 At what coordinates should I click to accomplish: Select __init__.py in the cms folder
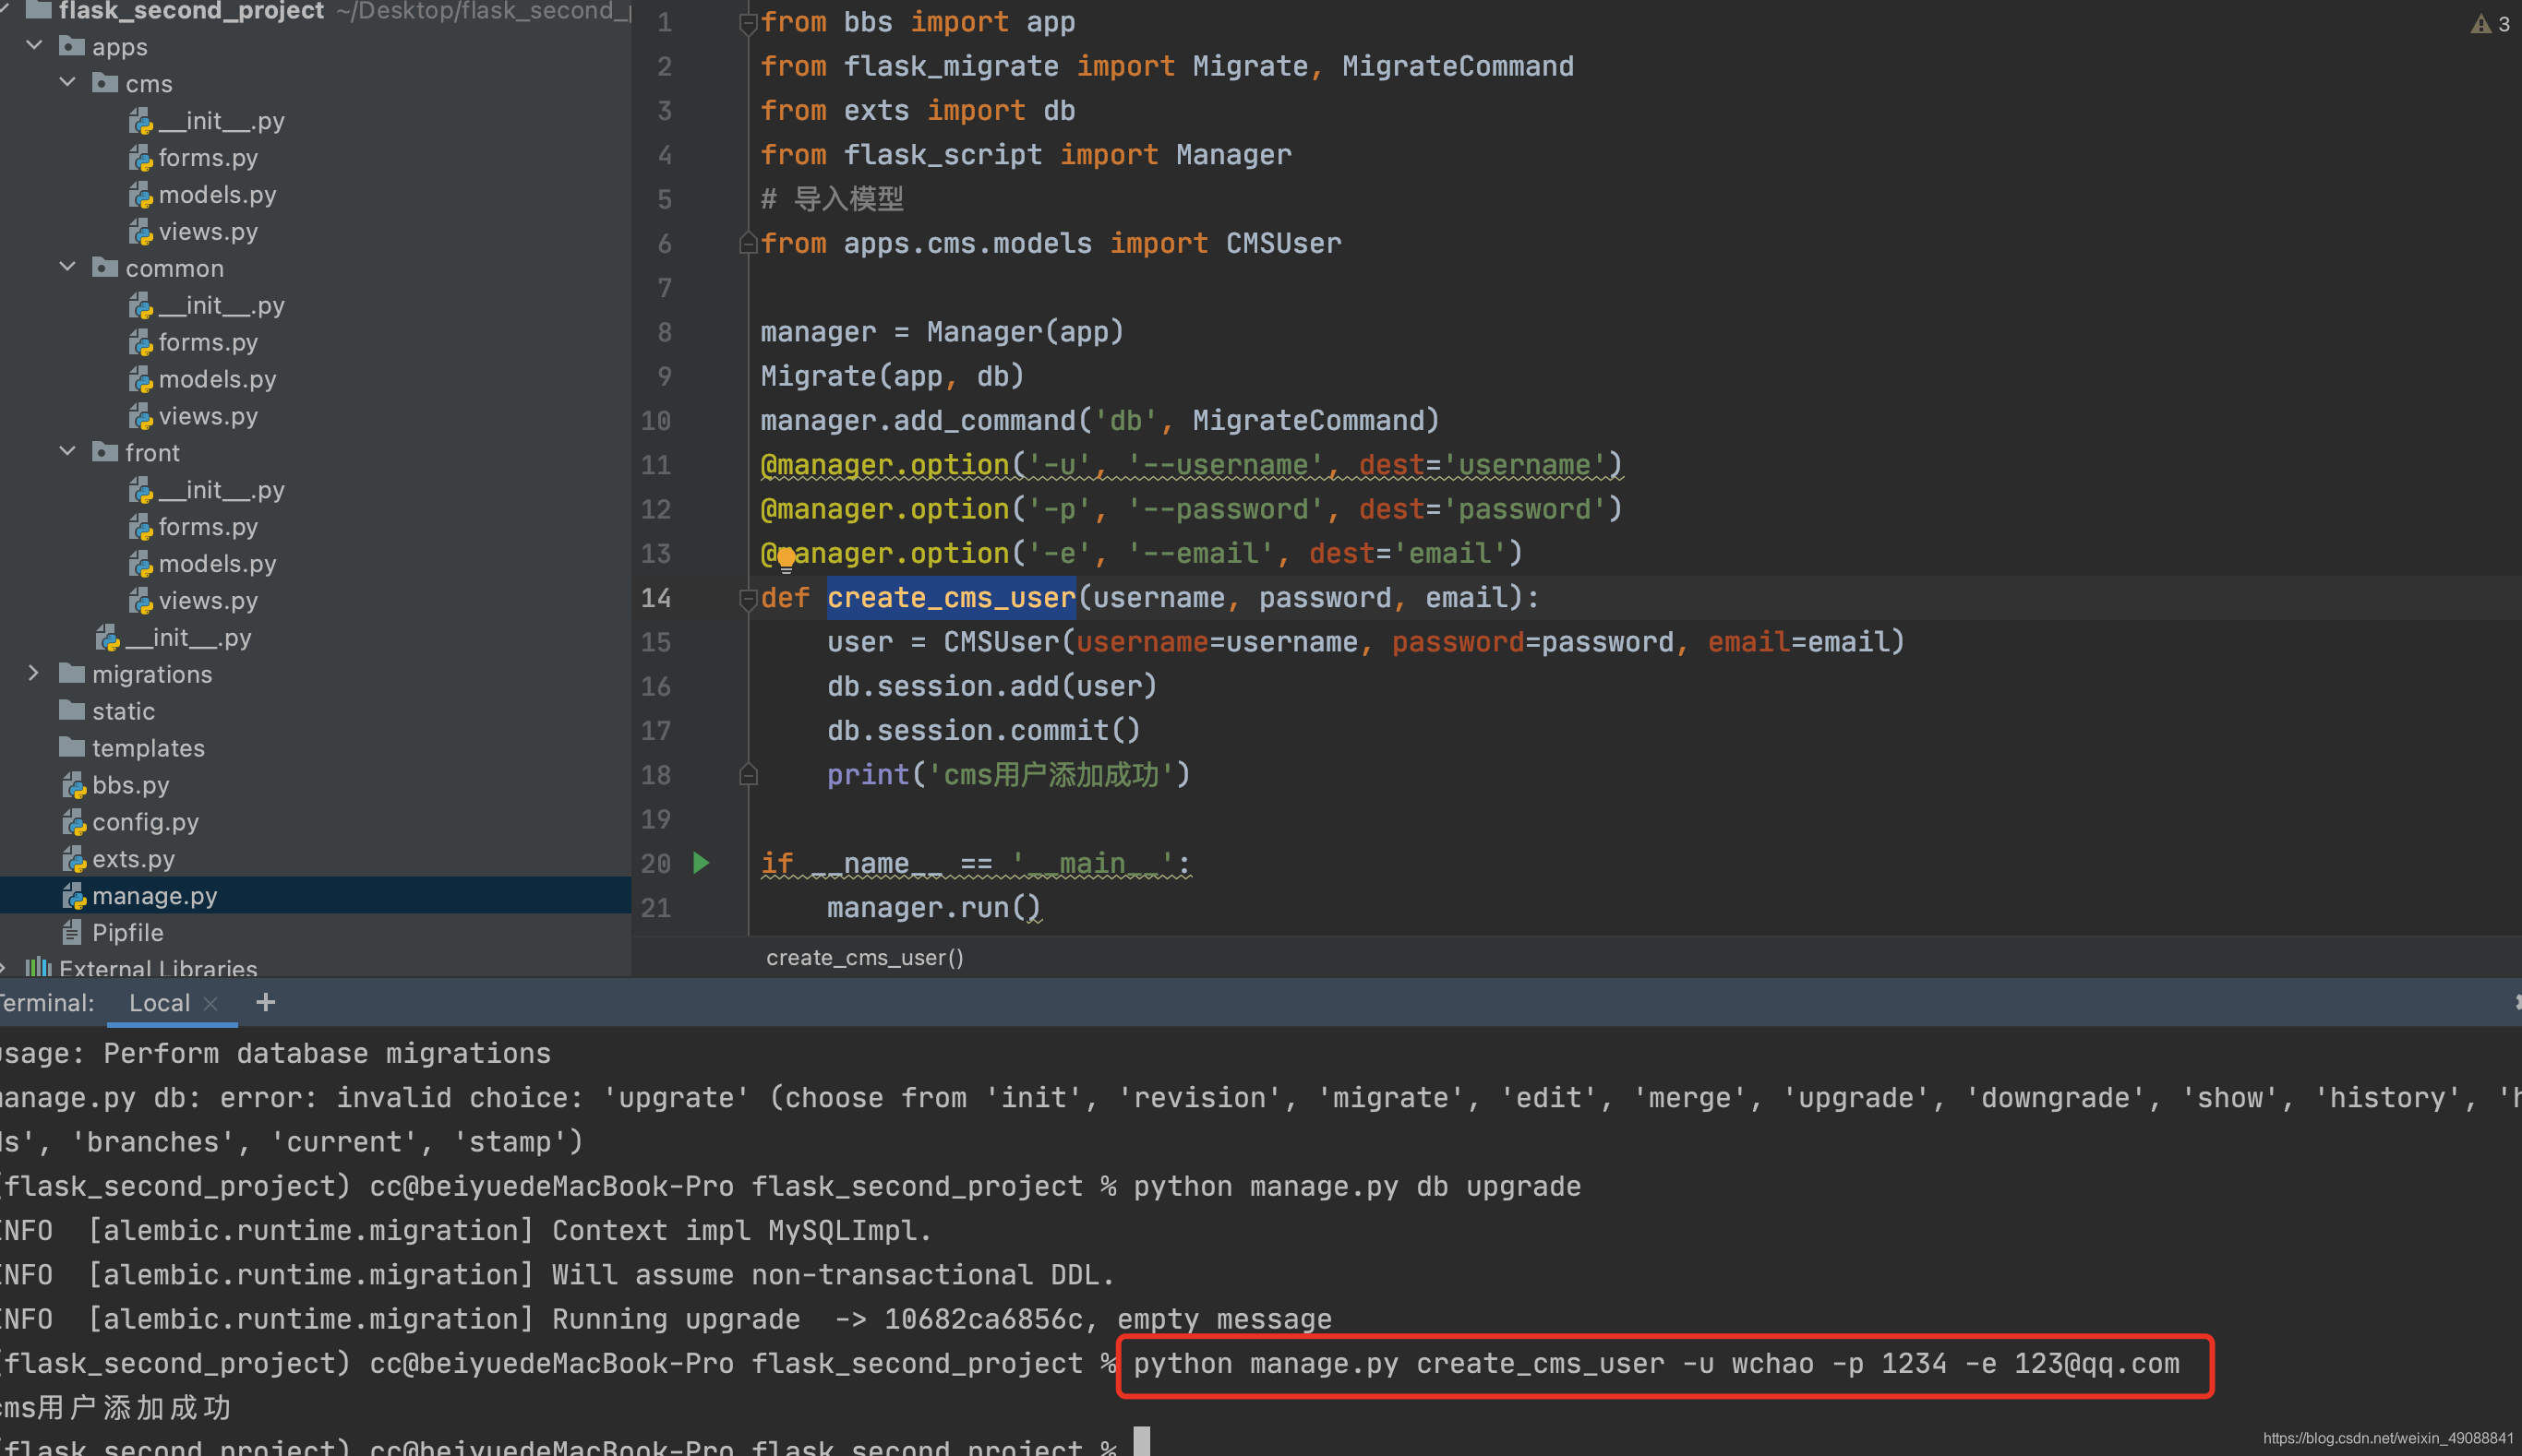[x=207, y=120]
